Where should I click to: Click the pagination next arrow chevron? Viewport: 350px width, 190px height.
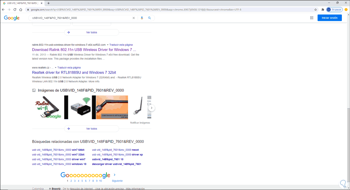(115, 175)
